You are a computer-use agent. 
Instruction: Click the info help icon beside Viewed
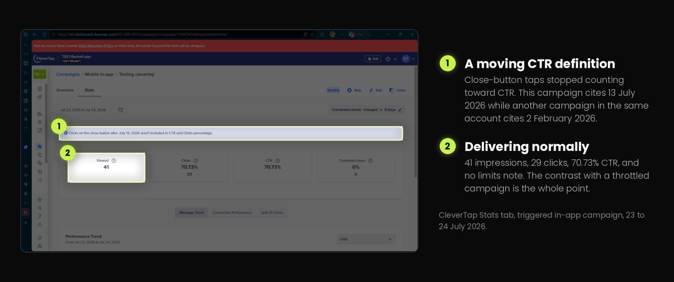point(114,161)
